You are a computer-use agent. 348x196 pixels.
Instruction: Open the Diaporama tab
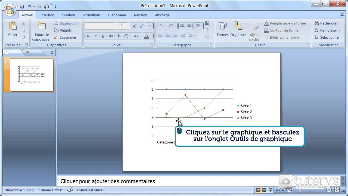pos(117,15)
